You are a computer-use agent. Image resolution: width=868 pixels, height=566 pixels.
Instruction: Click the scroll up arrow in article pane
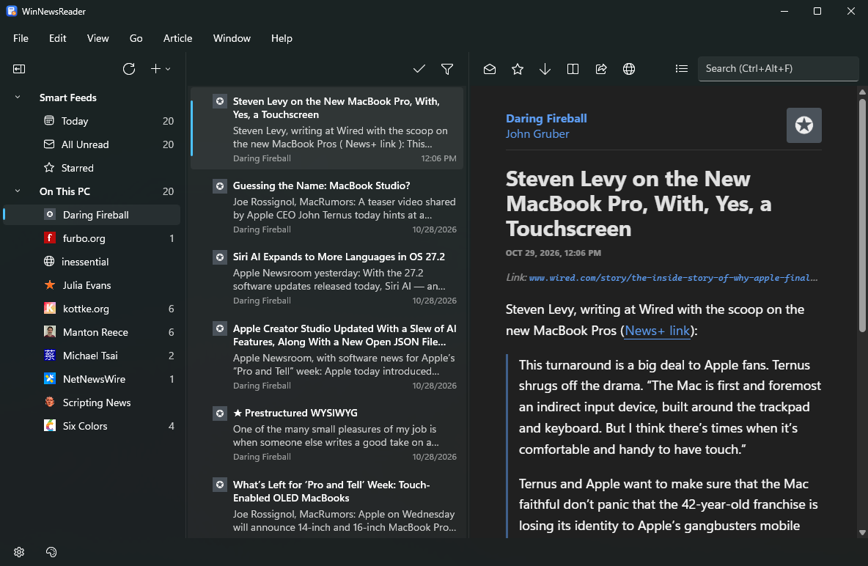pos(862,92)
